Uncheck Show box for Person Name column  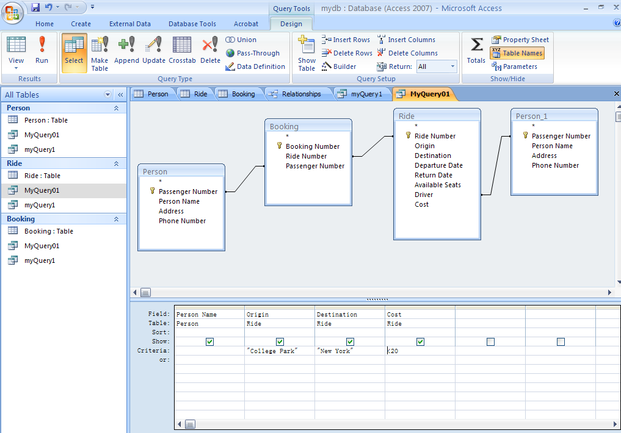[x=210, y=342]
